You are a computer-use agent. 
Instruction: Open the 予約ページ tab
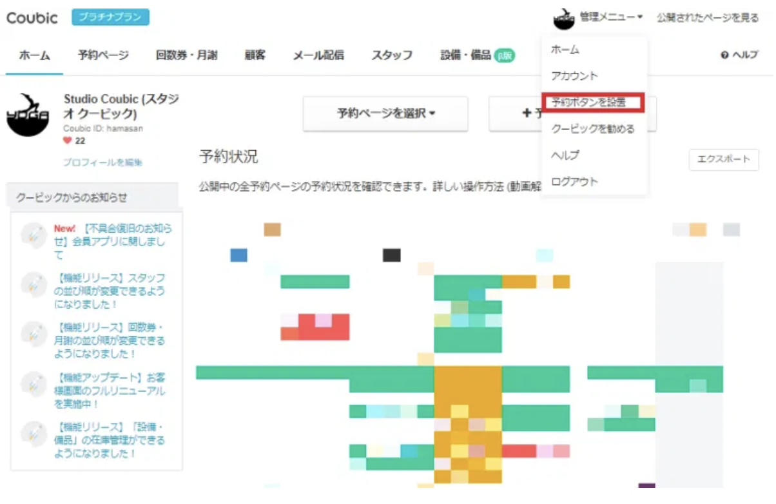coord(103,55)
